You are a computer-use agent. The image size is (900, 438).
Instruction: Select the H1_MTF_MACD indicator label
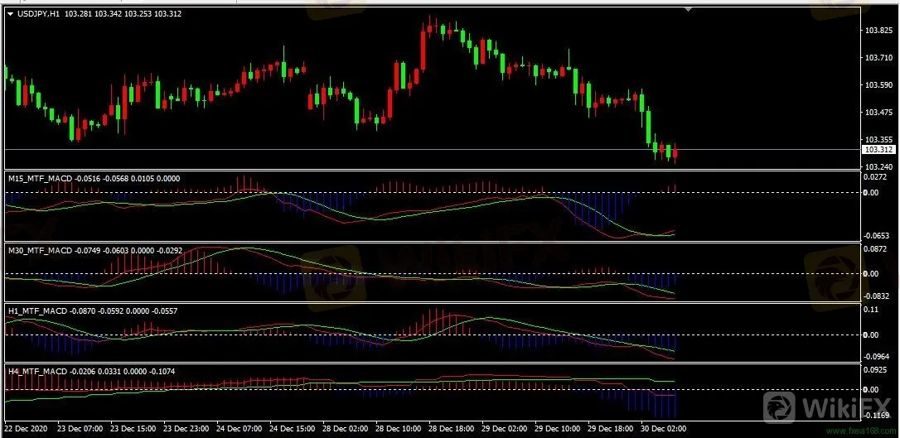(35, 310)
